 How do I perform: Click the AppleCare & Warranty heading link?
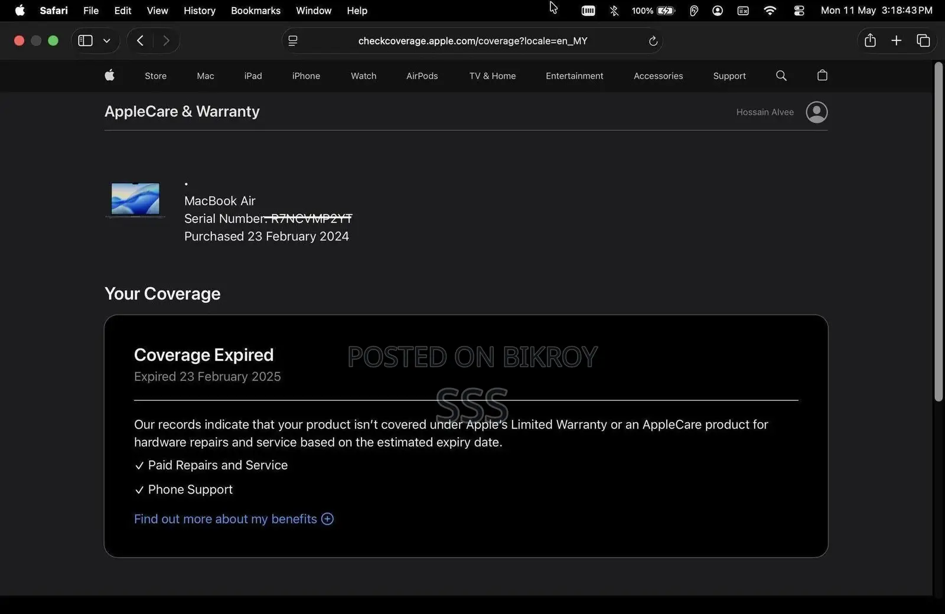pyautogui.click(x=182, y=112)
